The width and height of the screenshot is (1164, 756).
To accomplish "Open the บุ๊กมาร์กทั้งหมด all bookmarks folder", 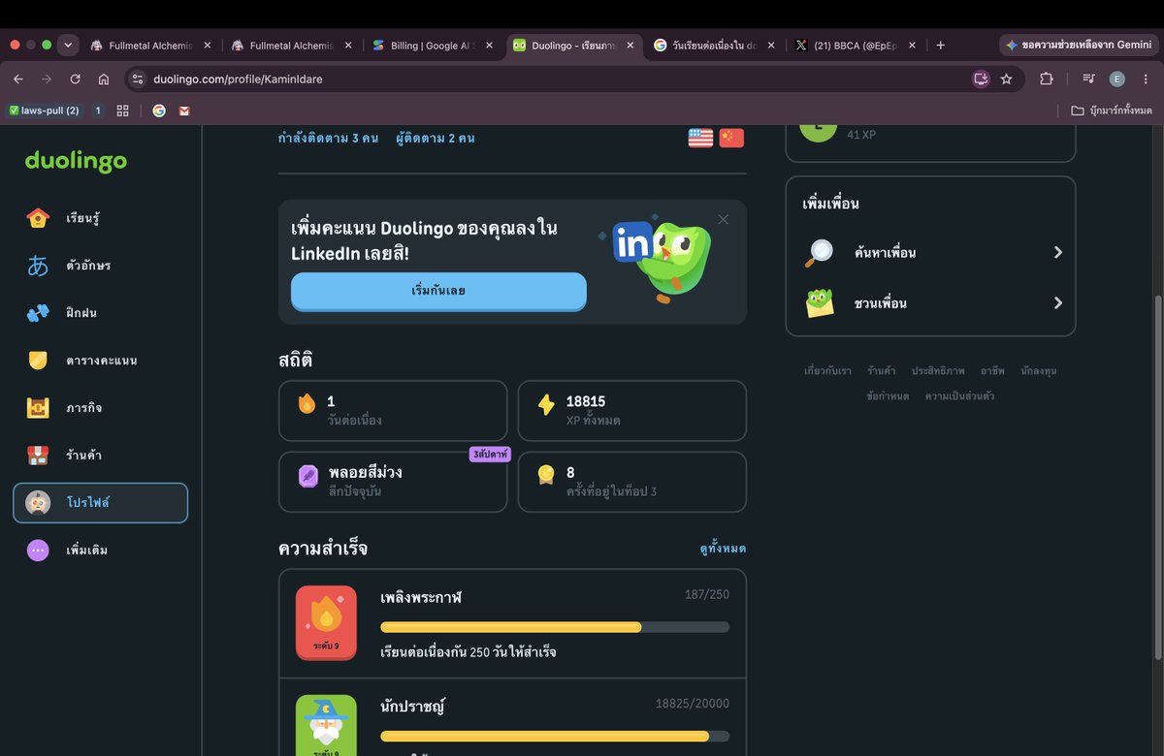I will point(1112,110).
